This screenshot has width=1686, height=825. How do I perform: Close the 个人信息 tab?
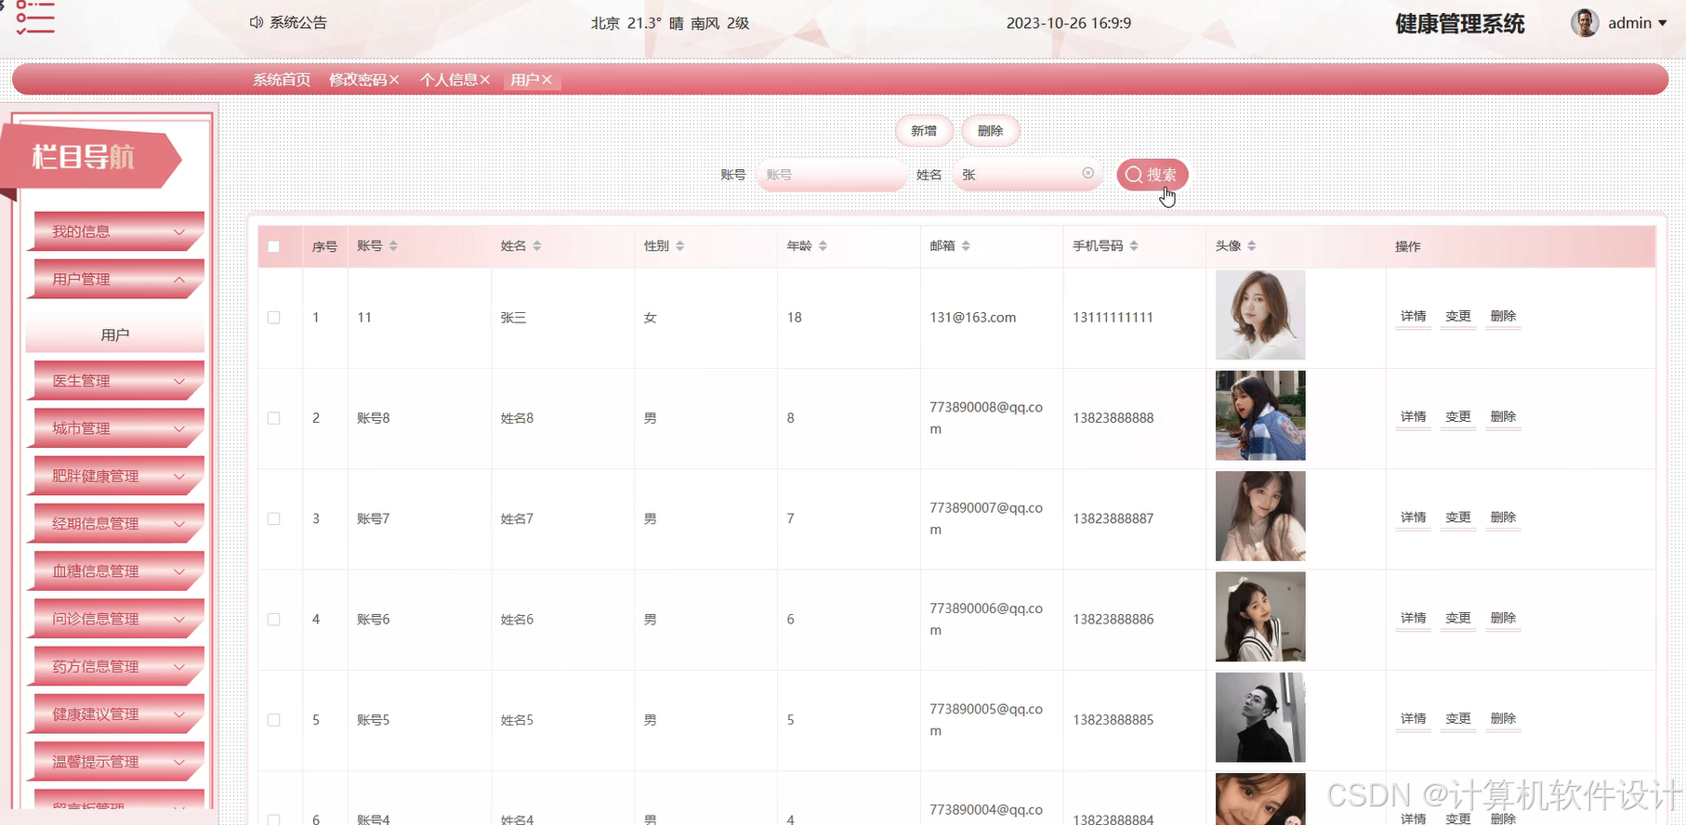[x=484, y=80]
